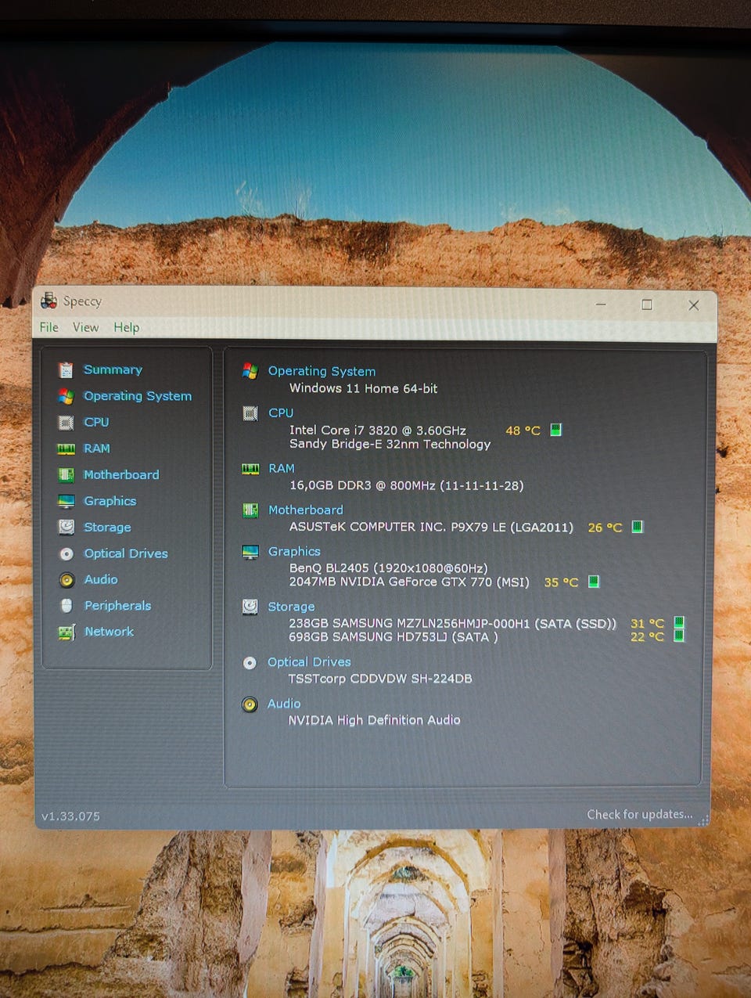Image resolution: width=751 pixels, height=998 pixels.
Task: Open the File menu
Action: (x=49, y=327)
